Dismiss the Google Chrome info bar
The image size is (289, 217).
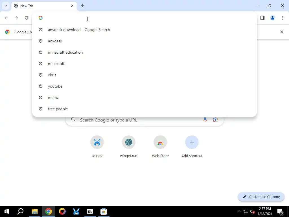click(282, 32)
